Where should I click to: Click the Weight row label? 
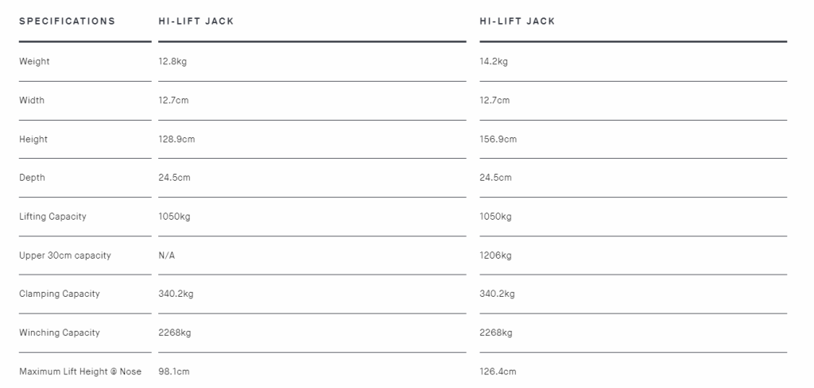(x=34, y=62)
